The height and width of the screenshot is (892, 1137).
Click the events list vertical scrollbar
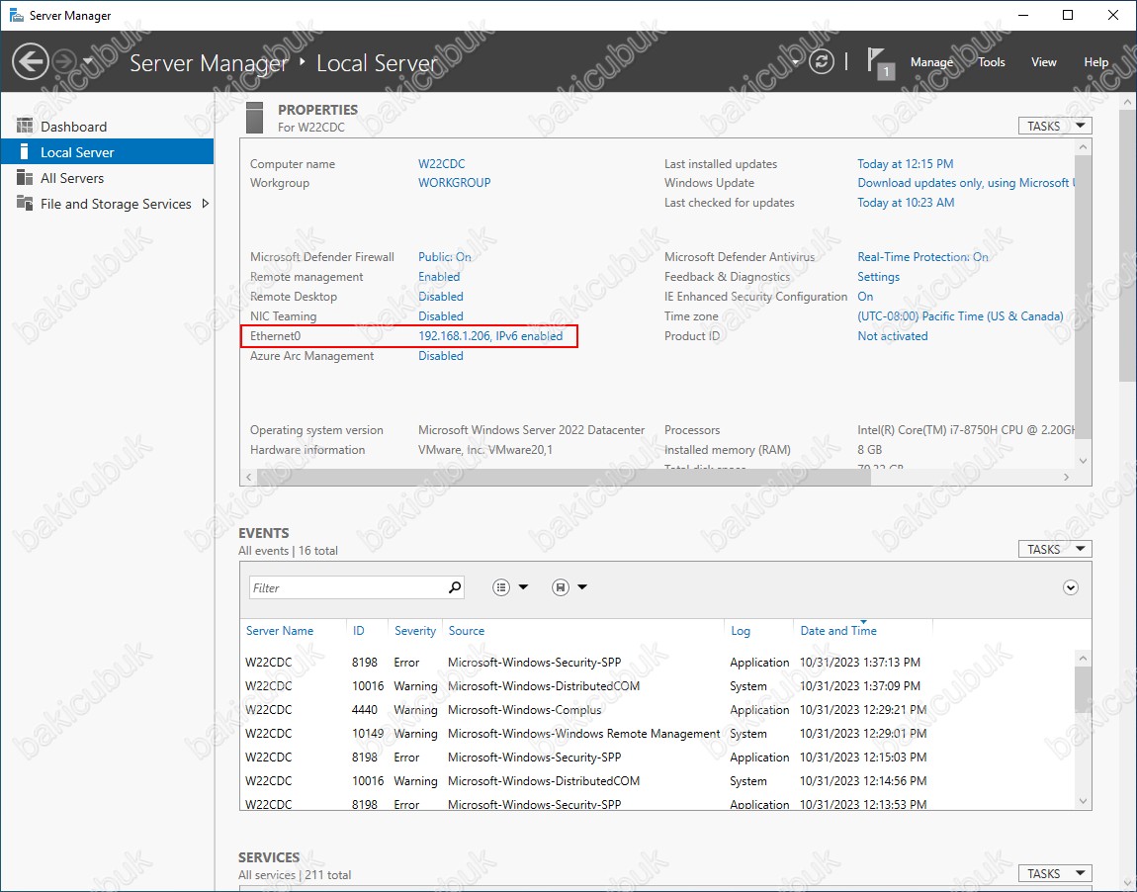(x=1083, y=689)
